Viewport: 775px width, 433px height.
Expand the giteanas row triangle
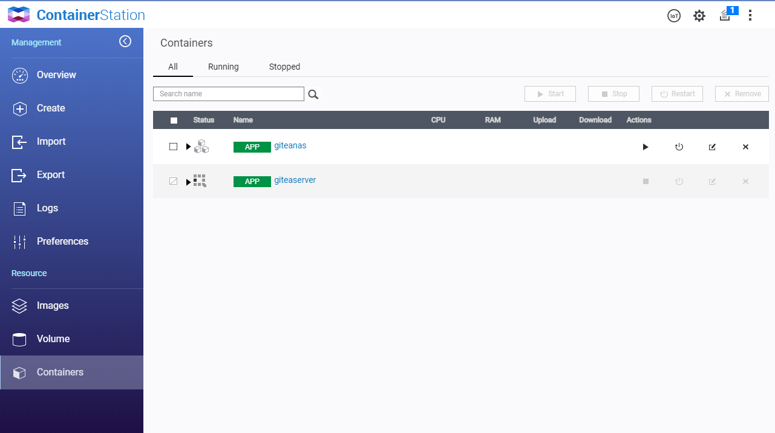pos(188,147)
